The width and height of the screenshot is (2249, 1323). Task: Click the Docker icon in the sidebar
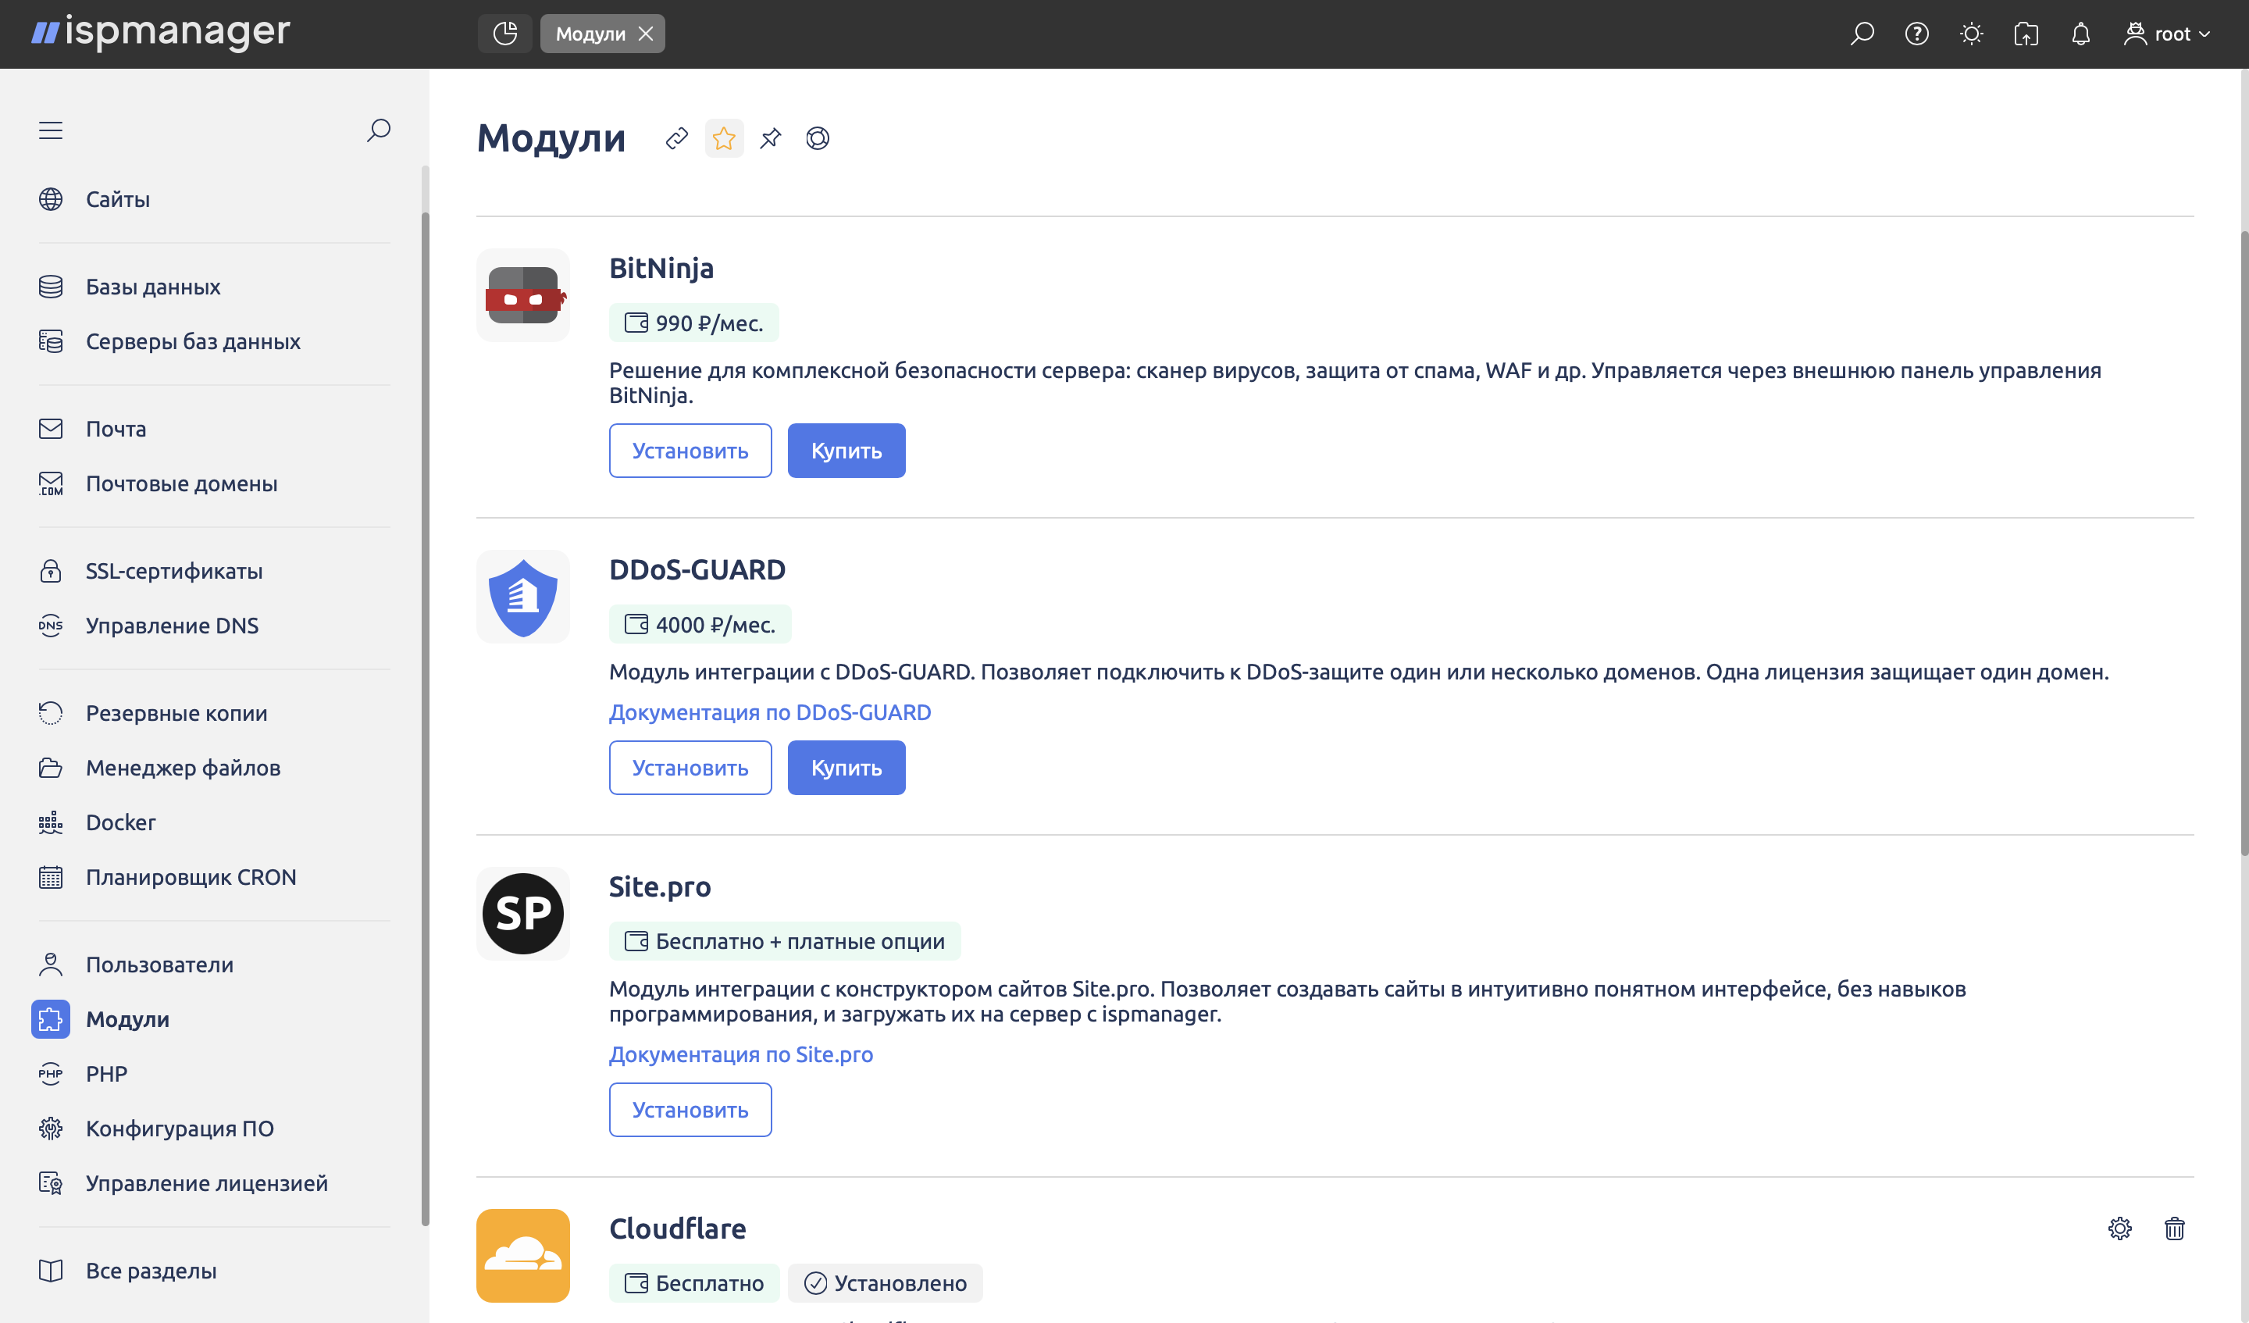(x=51, y=822)
